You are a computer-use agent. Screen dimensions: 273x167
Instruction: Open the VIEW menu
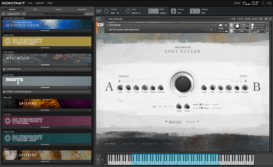coord(50,3)
